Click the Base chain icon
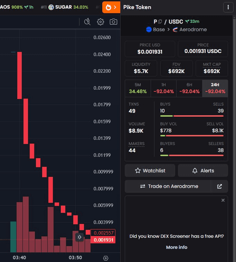236x262 pixels. [149, 29]
